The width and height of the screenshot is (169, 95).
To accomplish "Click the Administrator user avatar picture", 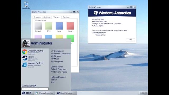I will tap(26, 43).
